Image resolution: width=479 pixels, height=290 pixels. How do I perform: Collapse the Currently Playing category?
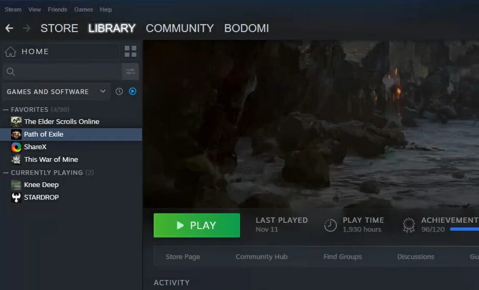pyautogui.click(x=5, y=173)
